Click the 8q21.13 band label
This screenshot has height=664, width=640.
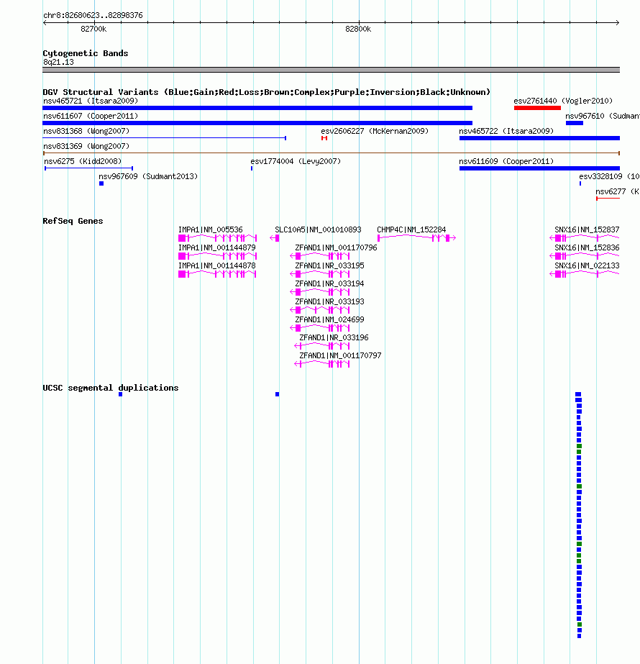pos(58,63)
